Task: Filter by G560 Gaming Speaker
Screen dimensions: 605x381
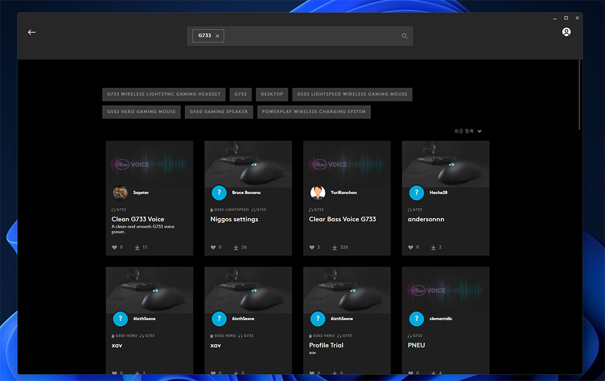Action: click(219, 112)
